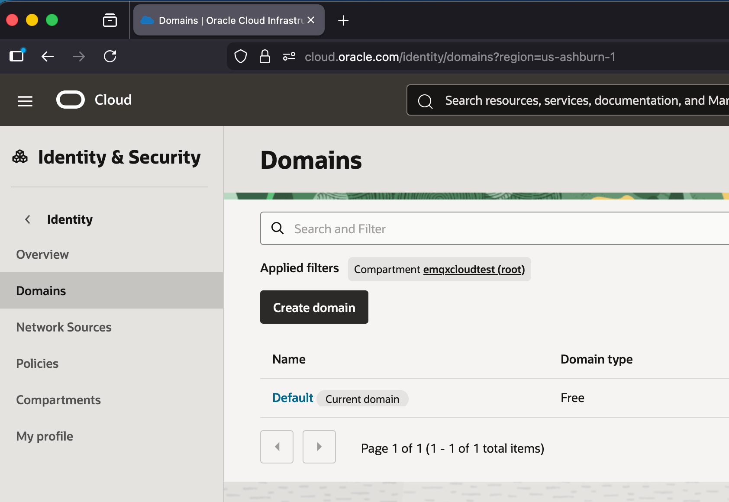Click the Create domain button

pos(314,307)
